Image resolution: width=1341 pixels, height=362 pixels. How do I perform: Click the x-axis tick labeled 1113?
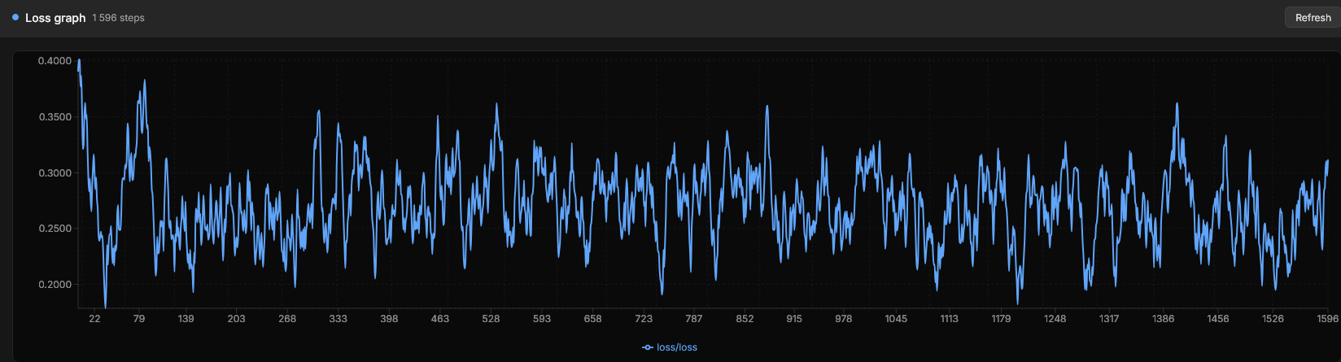(949, 319)
